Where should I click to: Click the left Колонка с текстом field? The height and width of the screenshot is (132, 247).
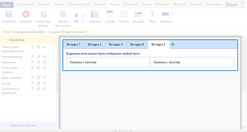click(x=108, y=62)
